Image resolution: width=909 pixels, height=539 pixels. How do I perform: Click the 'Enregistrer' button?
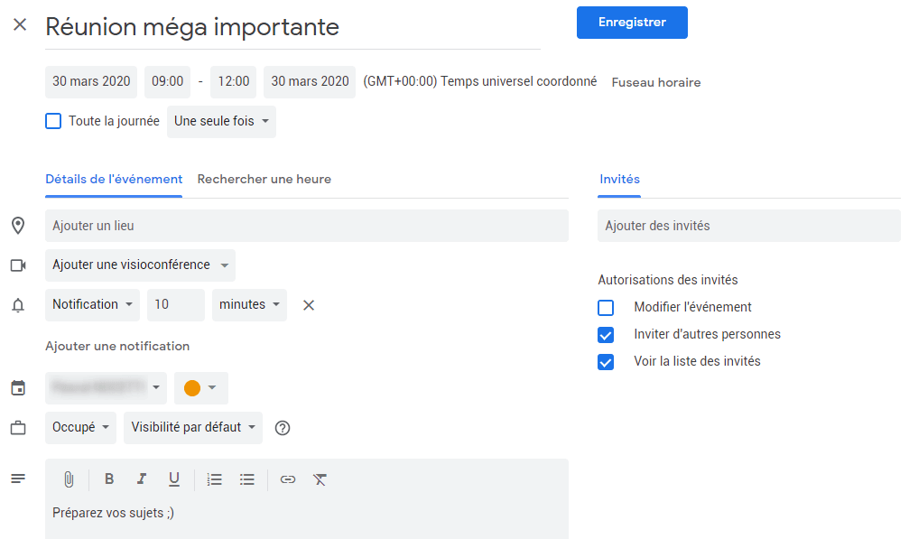632,23
